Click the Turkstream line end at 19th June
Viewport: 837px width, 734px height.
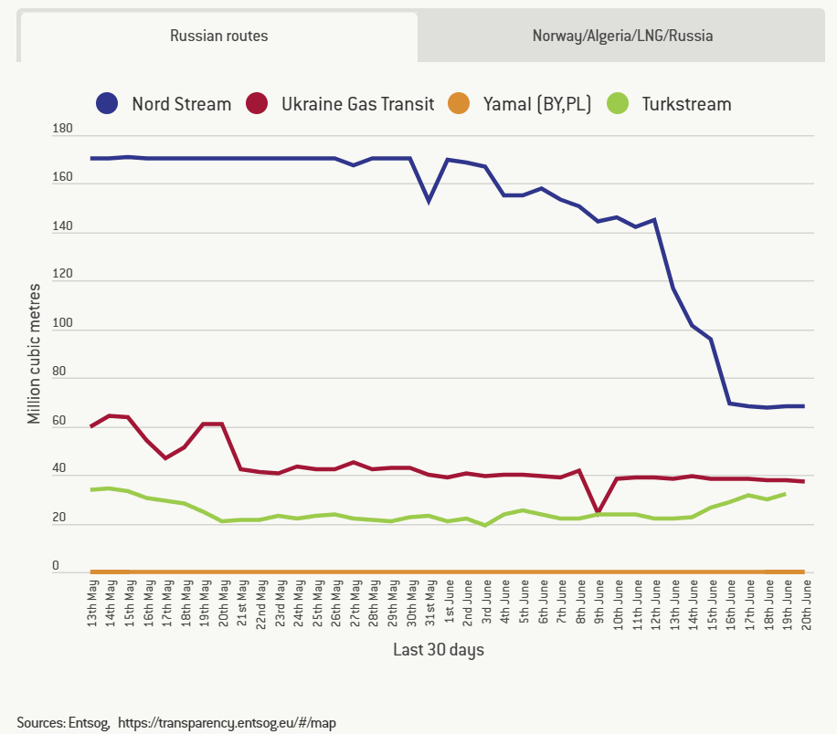[x=785, y=494]
